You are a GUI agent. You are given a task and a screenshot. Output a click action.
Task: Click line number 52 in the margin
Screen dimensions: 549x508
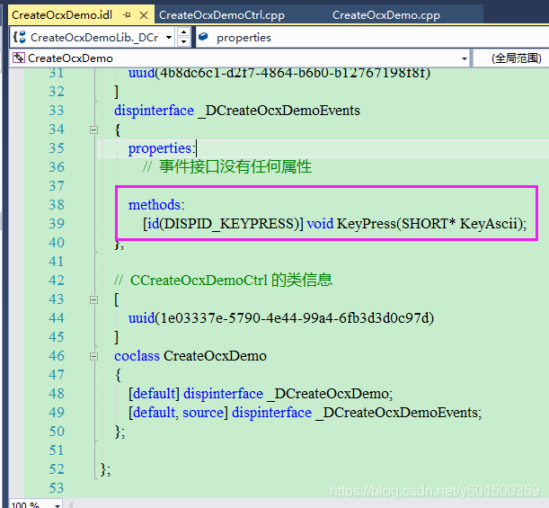tap(56, 469)
